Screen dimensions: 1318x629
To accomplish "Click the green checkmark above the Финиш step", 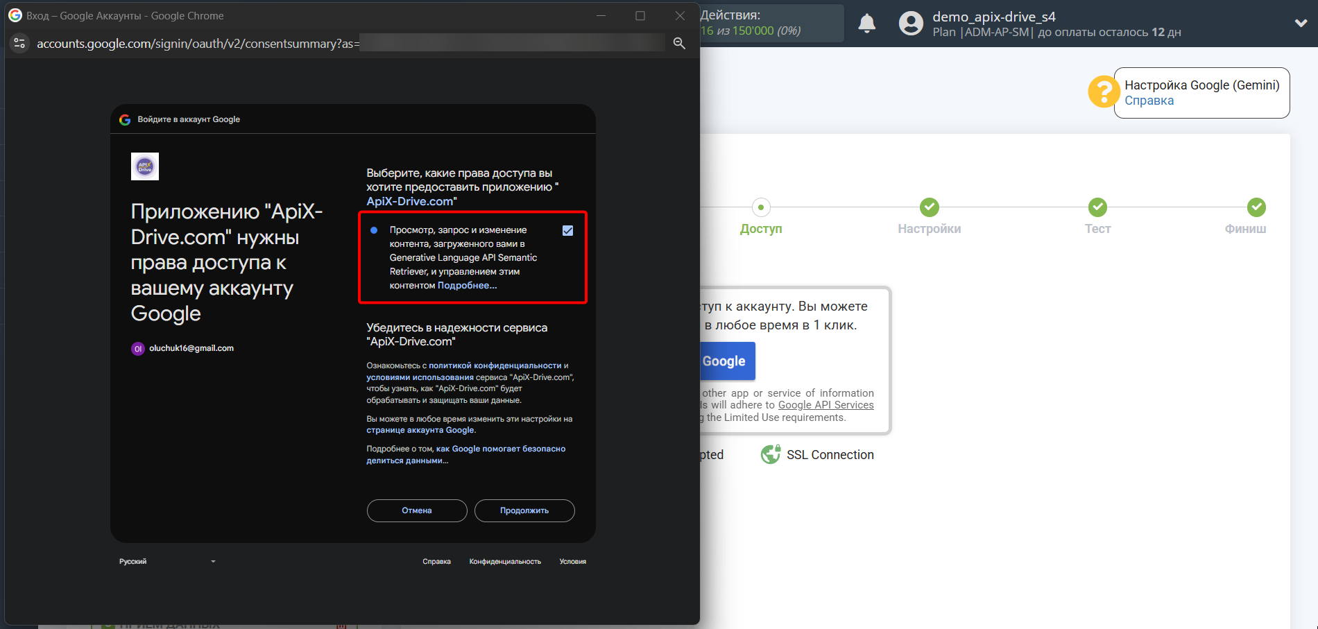I will click(1257, 207).
